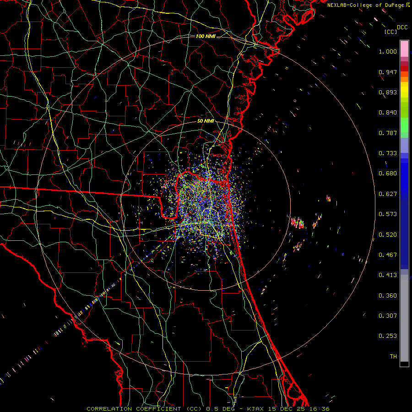Click the 0.787 scale value
The width and height of the screenshot is (412, 412).
pyautogui.click(x=388, y=133)
